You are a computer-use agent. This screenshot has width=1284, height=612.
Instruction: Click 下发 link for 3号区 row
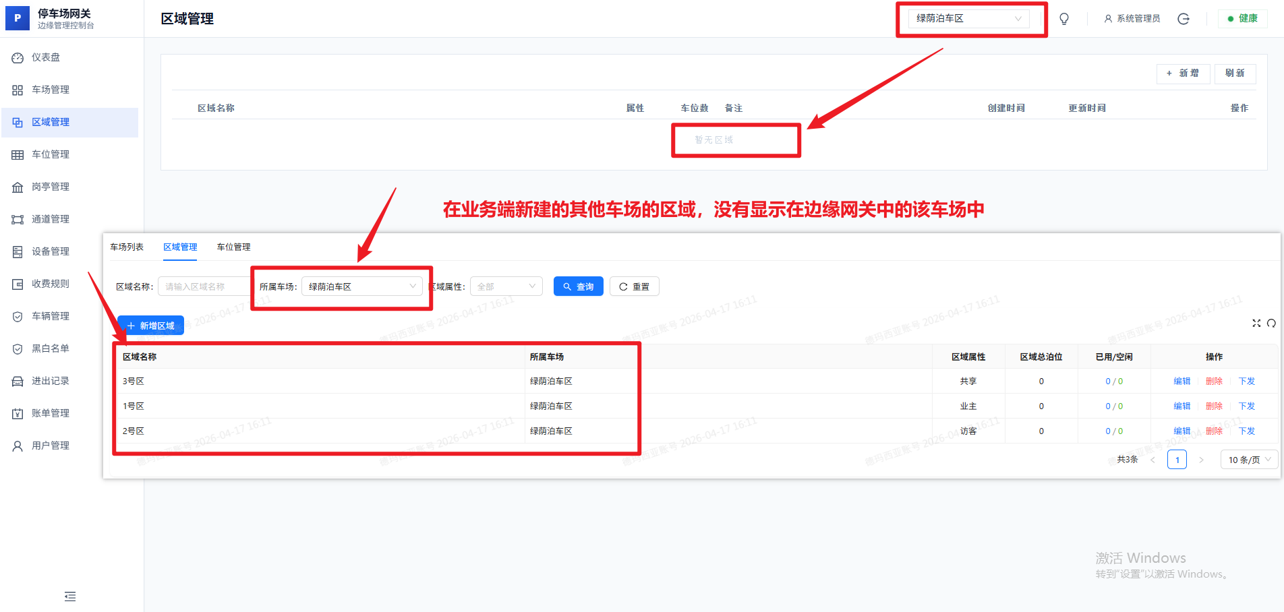(x=1246, y=381)
